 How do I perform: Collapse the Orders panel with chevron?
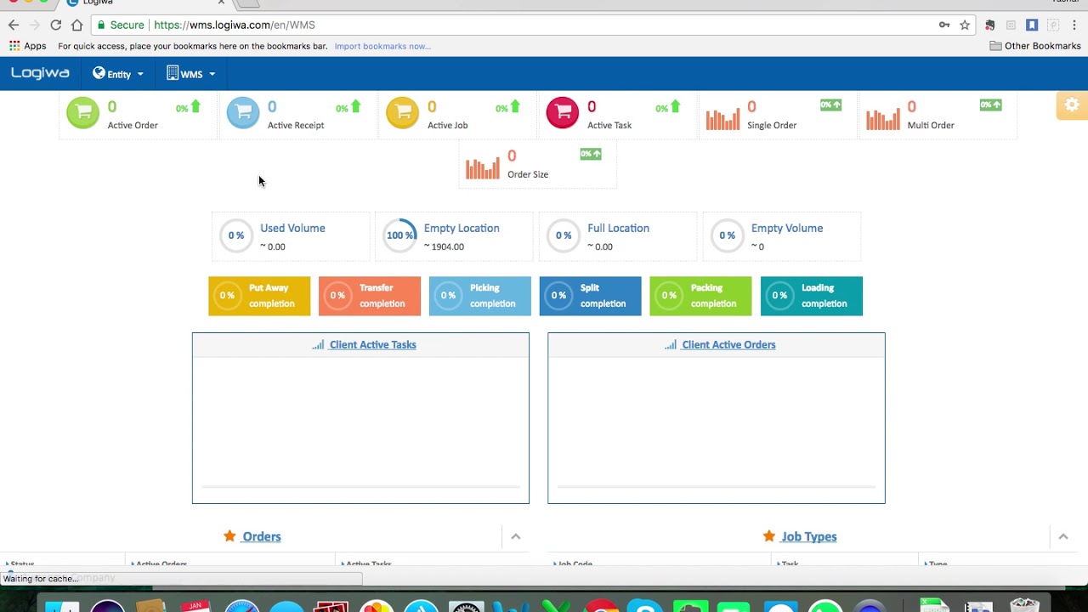pos(516,536)
